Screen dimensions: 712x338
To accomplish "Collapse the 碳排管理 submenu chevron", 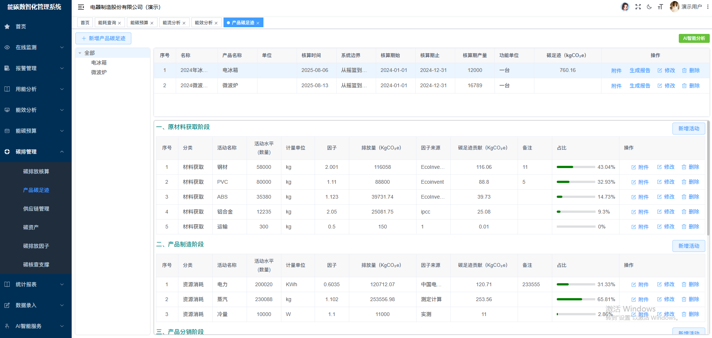I will coord(62,152).
